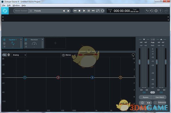
Task: Toggle the output gain link icon
Action: pyautogui.click(x=161, y=92)
